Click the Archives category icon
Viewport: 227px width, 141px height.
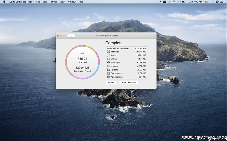point(108,52)
